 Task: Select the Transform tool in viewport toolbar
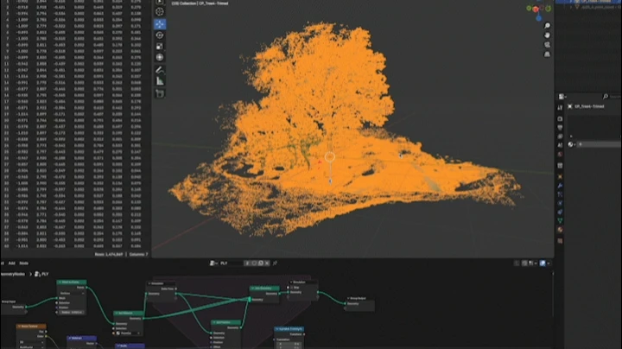pos(160,58)
